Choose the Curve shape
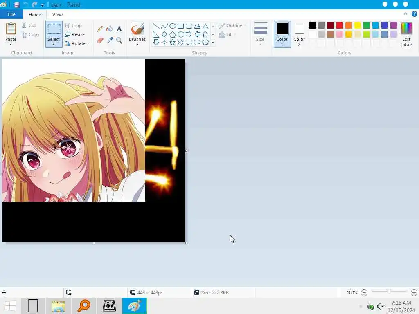The image size is (419, 314). [x=164, y=26]
